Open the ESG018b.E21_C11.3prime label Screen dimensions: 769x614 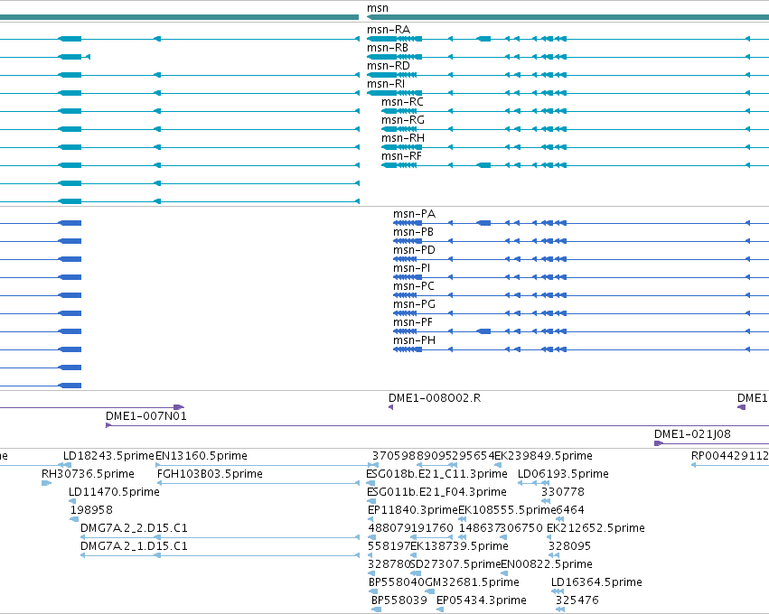pyautogui.click(x=436, y=474)
